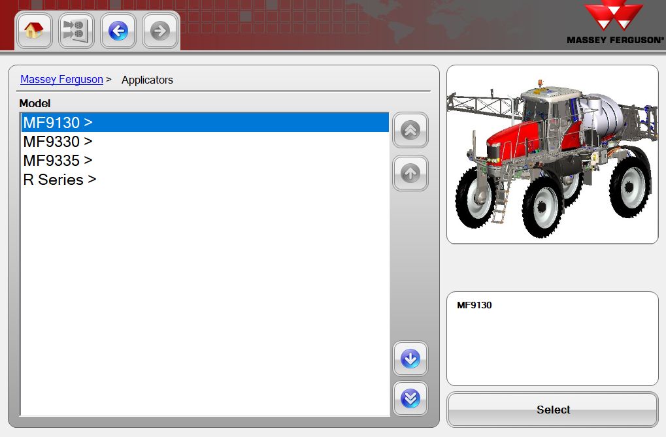Click the Forward navigation arrow
Viewport: 666px width, 437px height.
pos(159,30)
